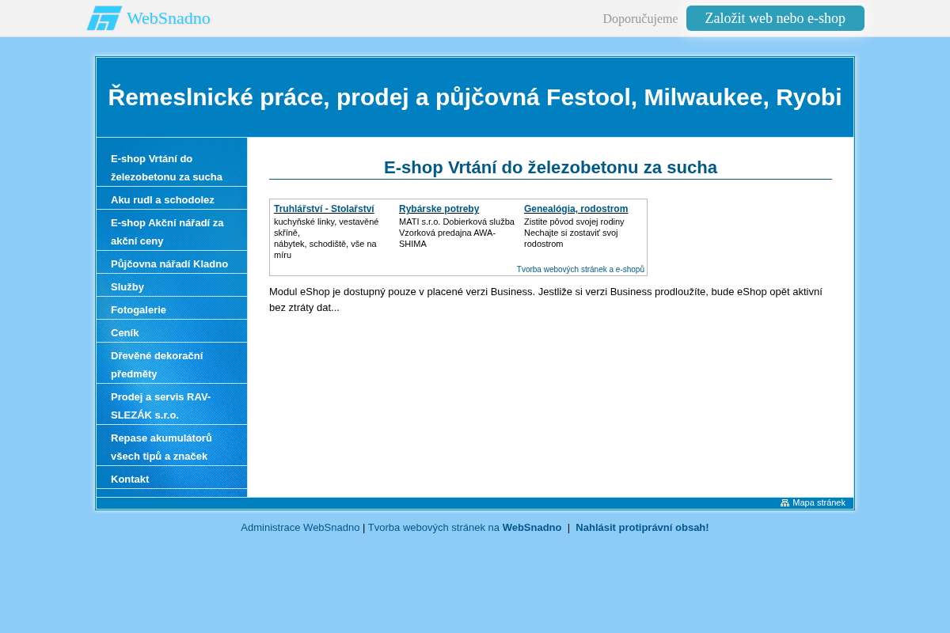950x633 pixels.
Task: Click the site title Řemeslnické práce heading
Action: point(475,97)
